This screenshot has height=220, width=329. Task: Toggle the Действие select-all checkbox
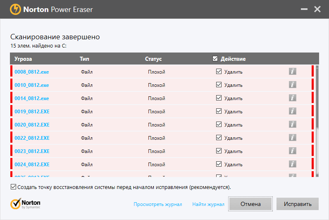215,59
